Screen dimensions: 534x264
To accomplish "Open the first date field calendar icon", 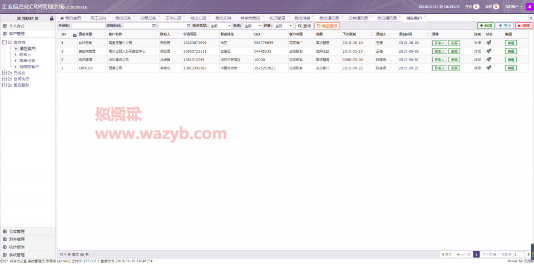I will pyautogui.click(x=154, y=26).
